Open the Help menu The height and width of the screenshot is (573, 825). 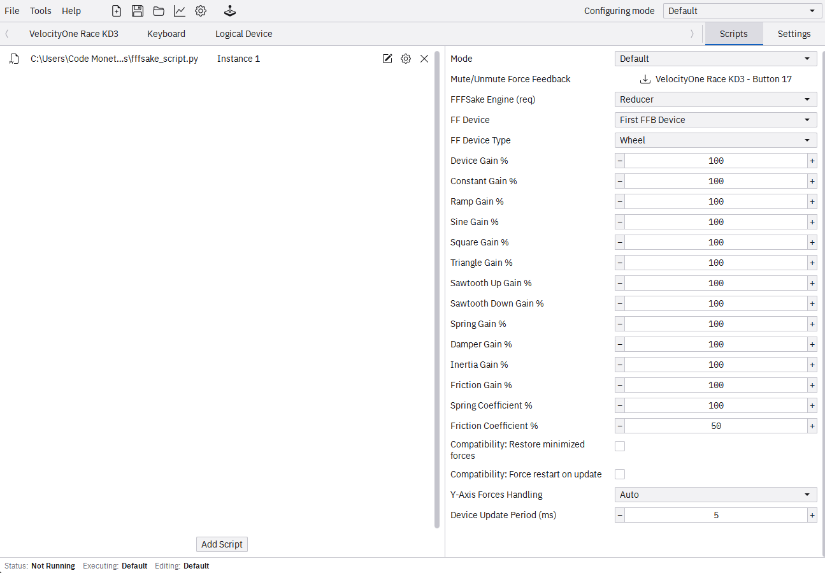click(x=71, y=11)
